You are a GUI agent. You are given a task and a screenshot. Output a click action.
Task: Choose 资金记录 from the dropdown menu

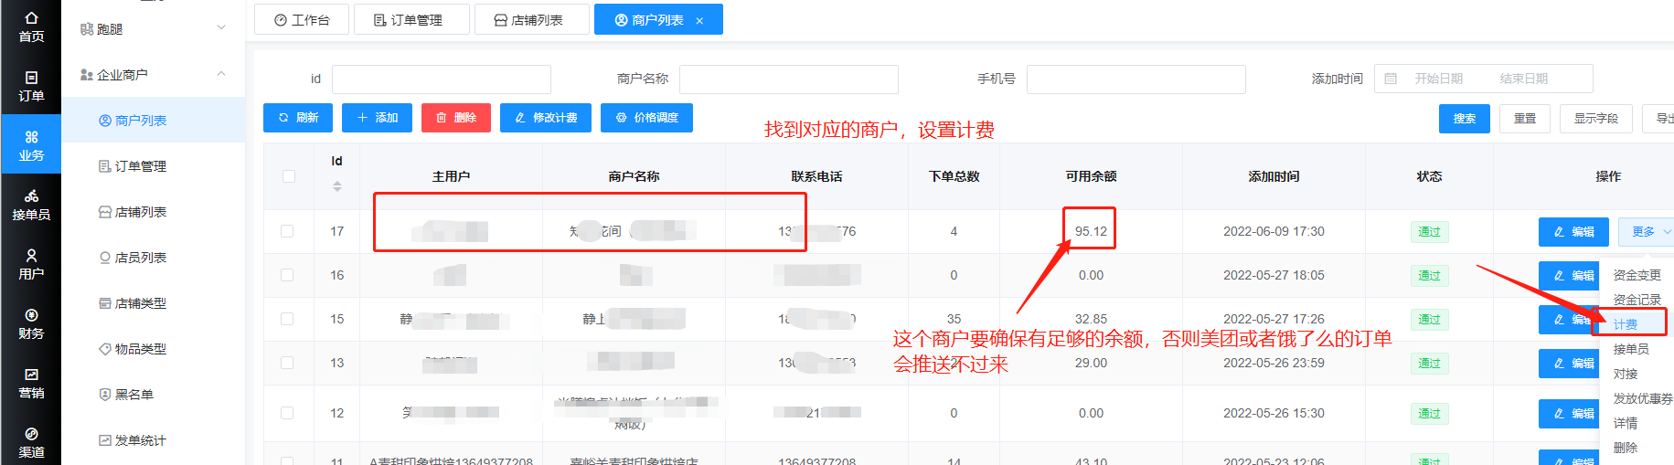point(1637,300)
